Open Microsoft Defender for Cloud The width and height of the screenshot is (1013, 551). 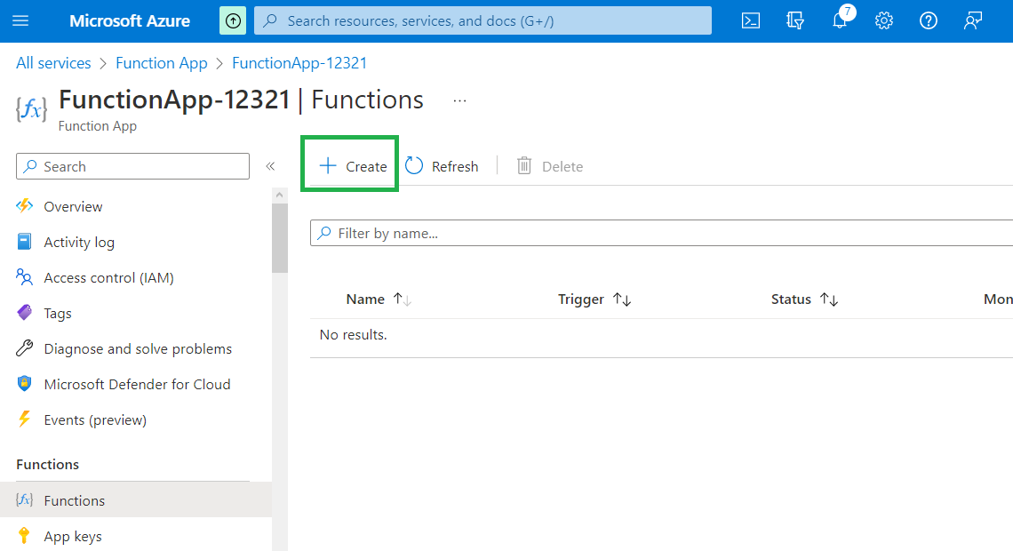(136, 384)
